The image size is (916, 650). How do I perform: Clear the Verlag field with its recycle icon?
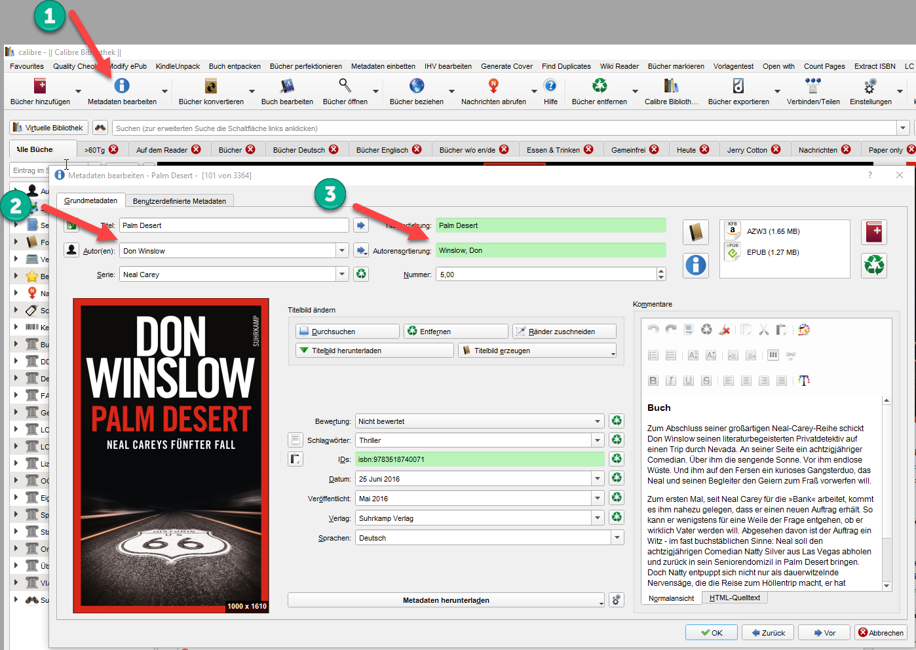[x=617, y=518]
